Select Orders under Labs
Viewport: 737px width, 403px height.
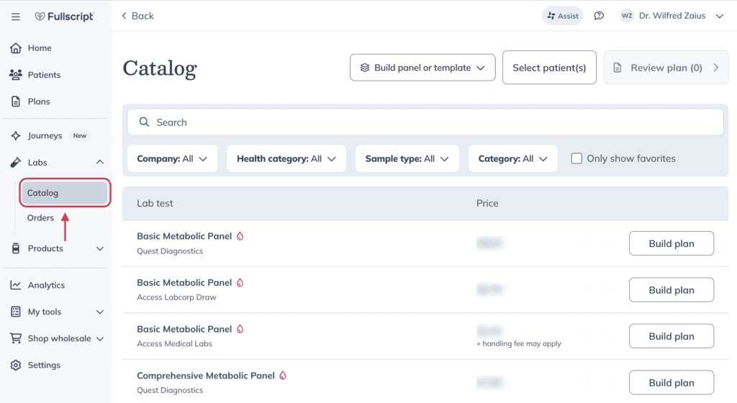click(x=40, y=218)
